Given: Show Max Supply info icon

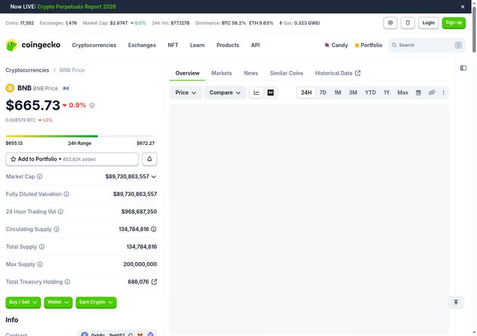Looking at the screenshot, I should (40, 264).
